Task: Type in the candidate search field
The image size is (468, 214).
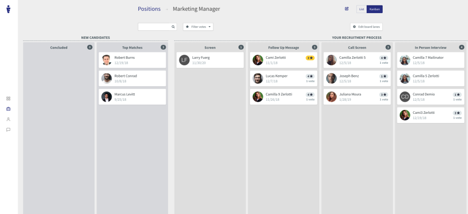Action: pos(154,27)
